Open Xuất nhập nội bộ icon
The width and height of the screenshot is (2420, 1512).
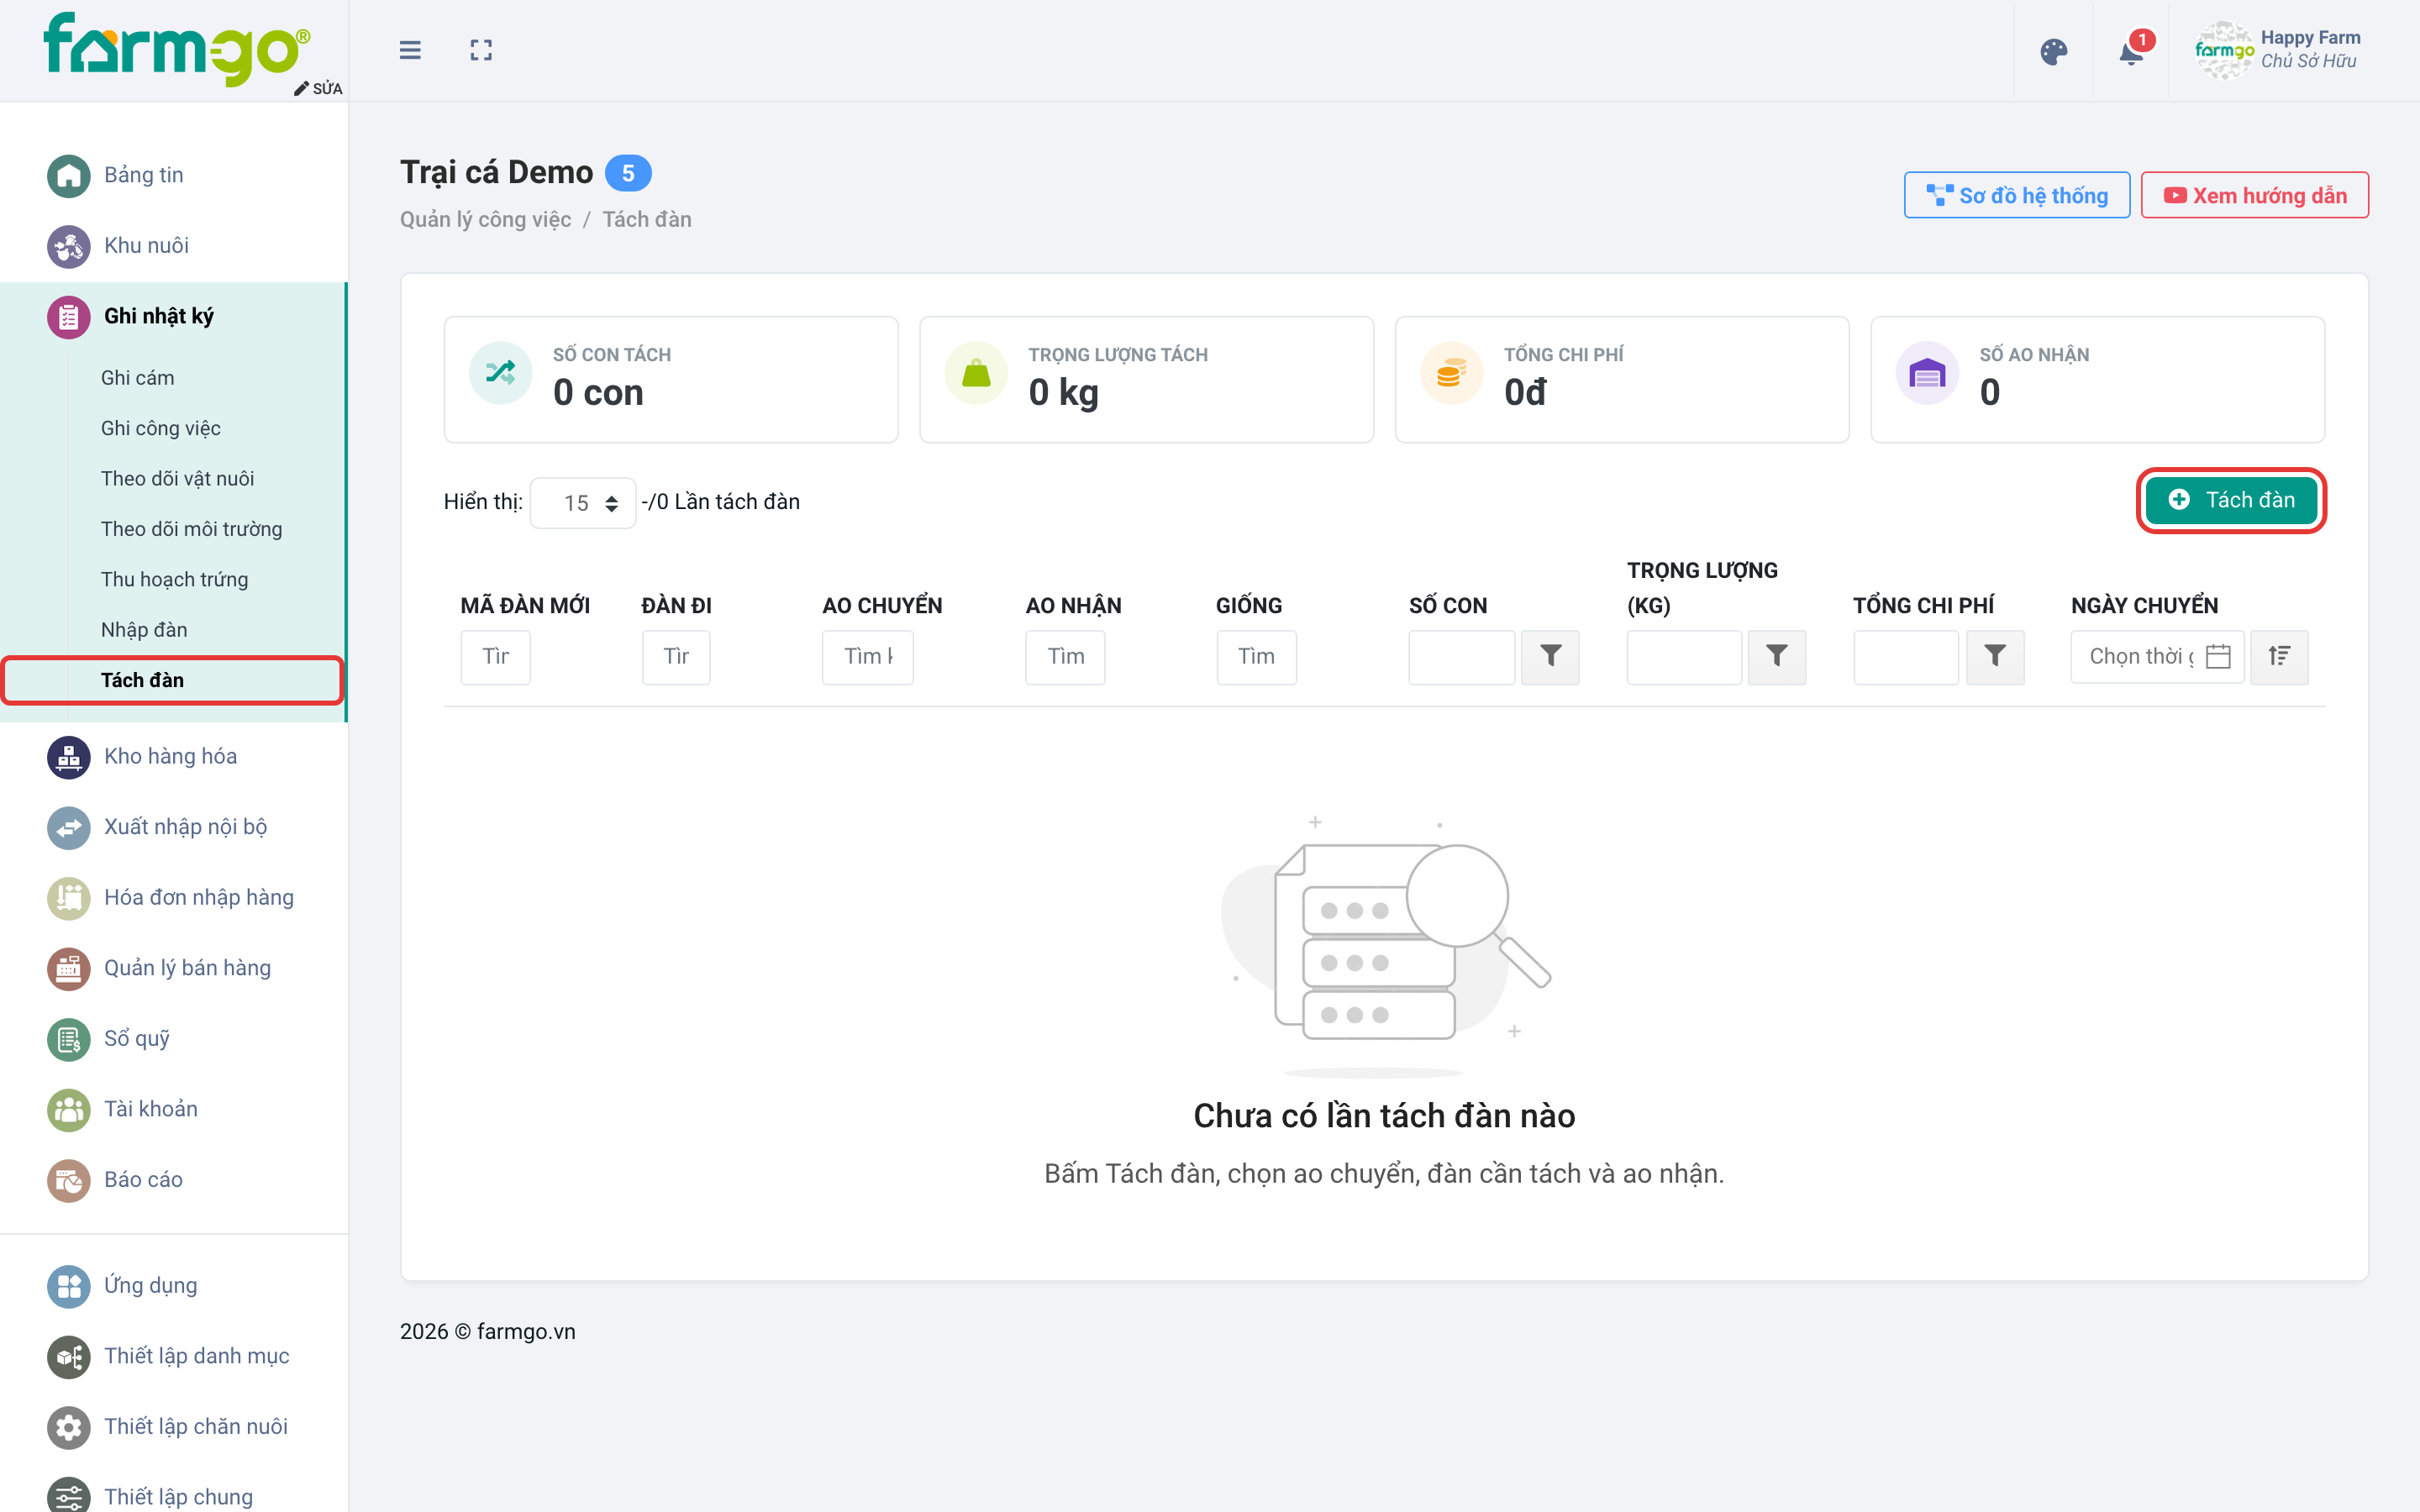68,827
